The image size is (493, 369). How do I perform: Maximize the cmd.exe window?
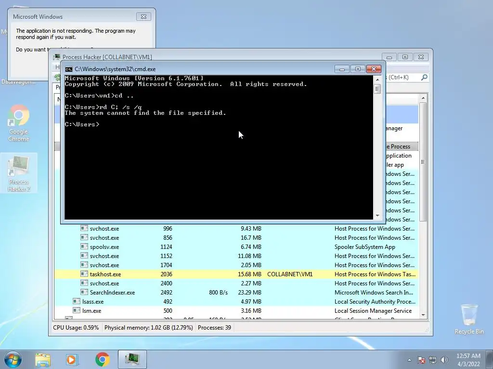tap(358, 69)
